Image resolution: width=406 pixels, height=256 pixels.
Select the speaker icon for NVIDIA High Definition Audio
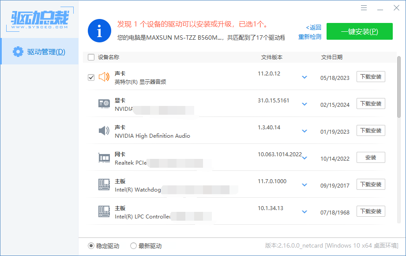(103, 131)
